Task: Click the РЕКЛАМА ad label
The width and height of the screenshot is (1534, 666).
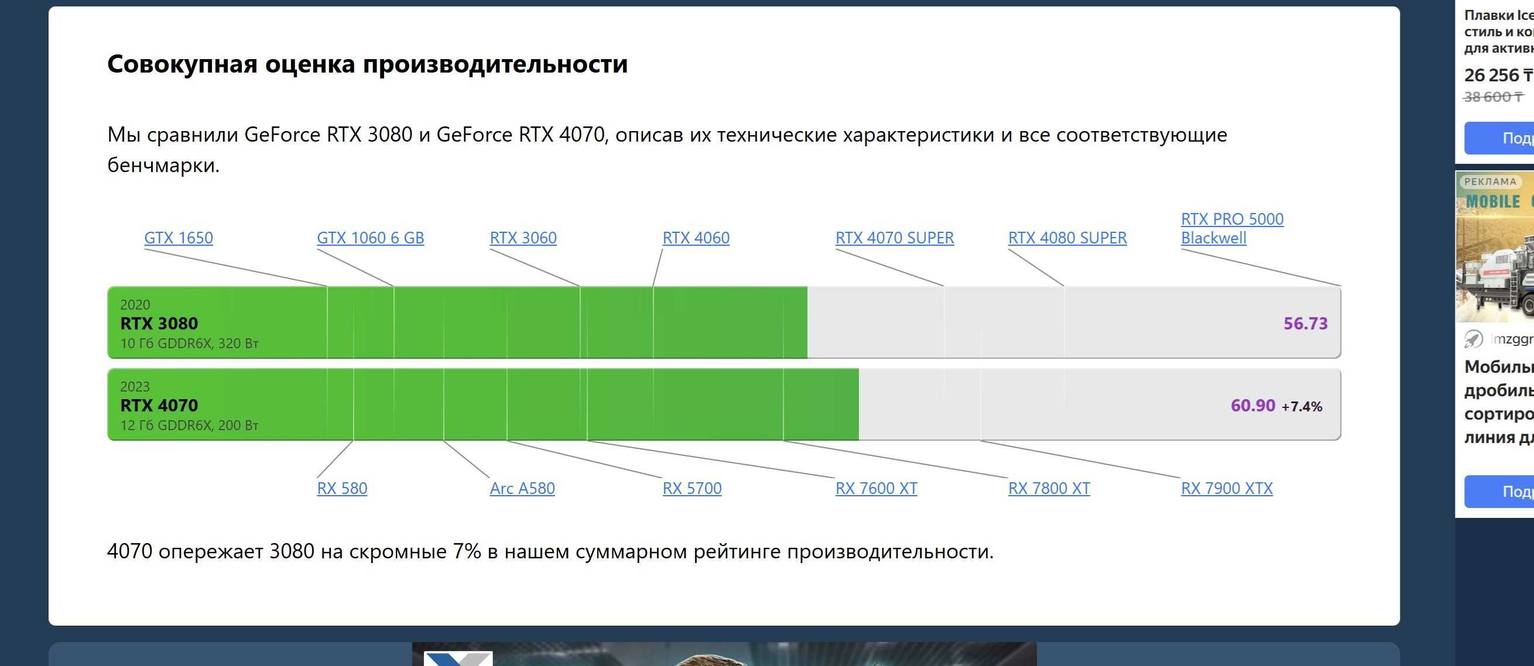Action: pyautogui.click(x=1490, y=181)
